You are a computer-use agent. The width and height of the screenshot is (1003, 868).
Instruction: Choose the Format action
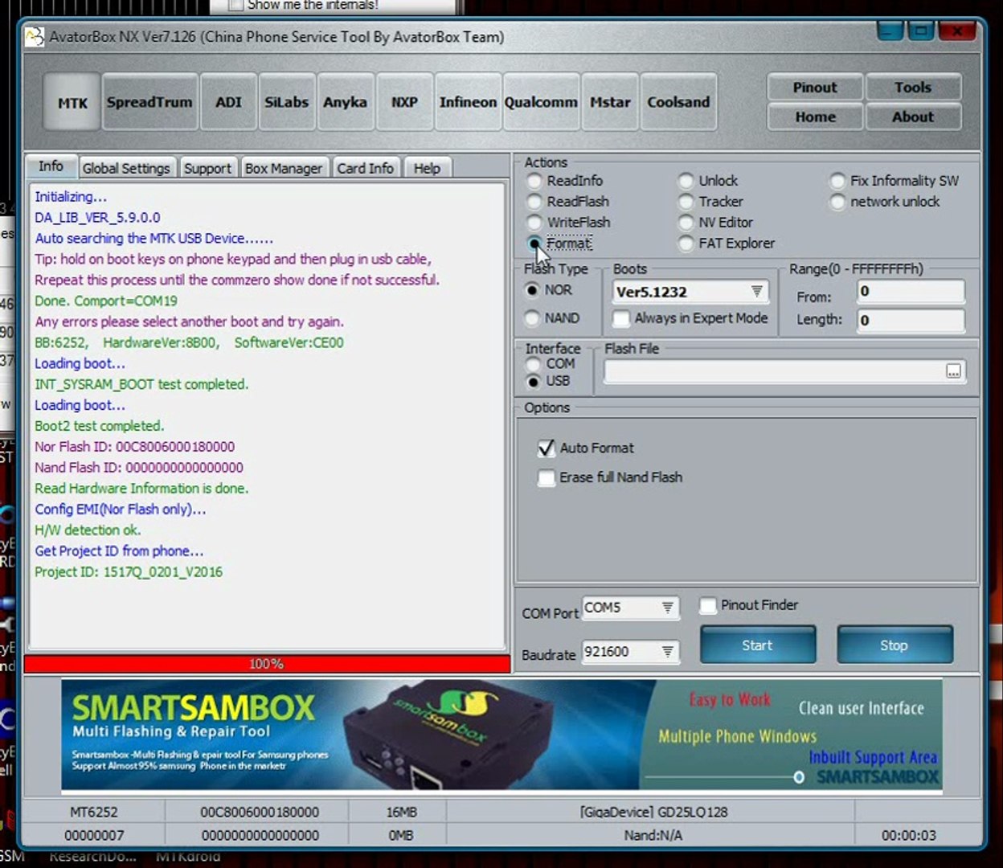[560, 244]
